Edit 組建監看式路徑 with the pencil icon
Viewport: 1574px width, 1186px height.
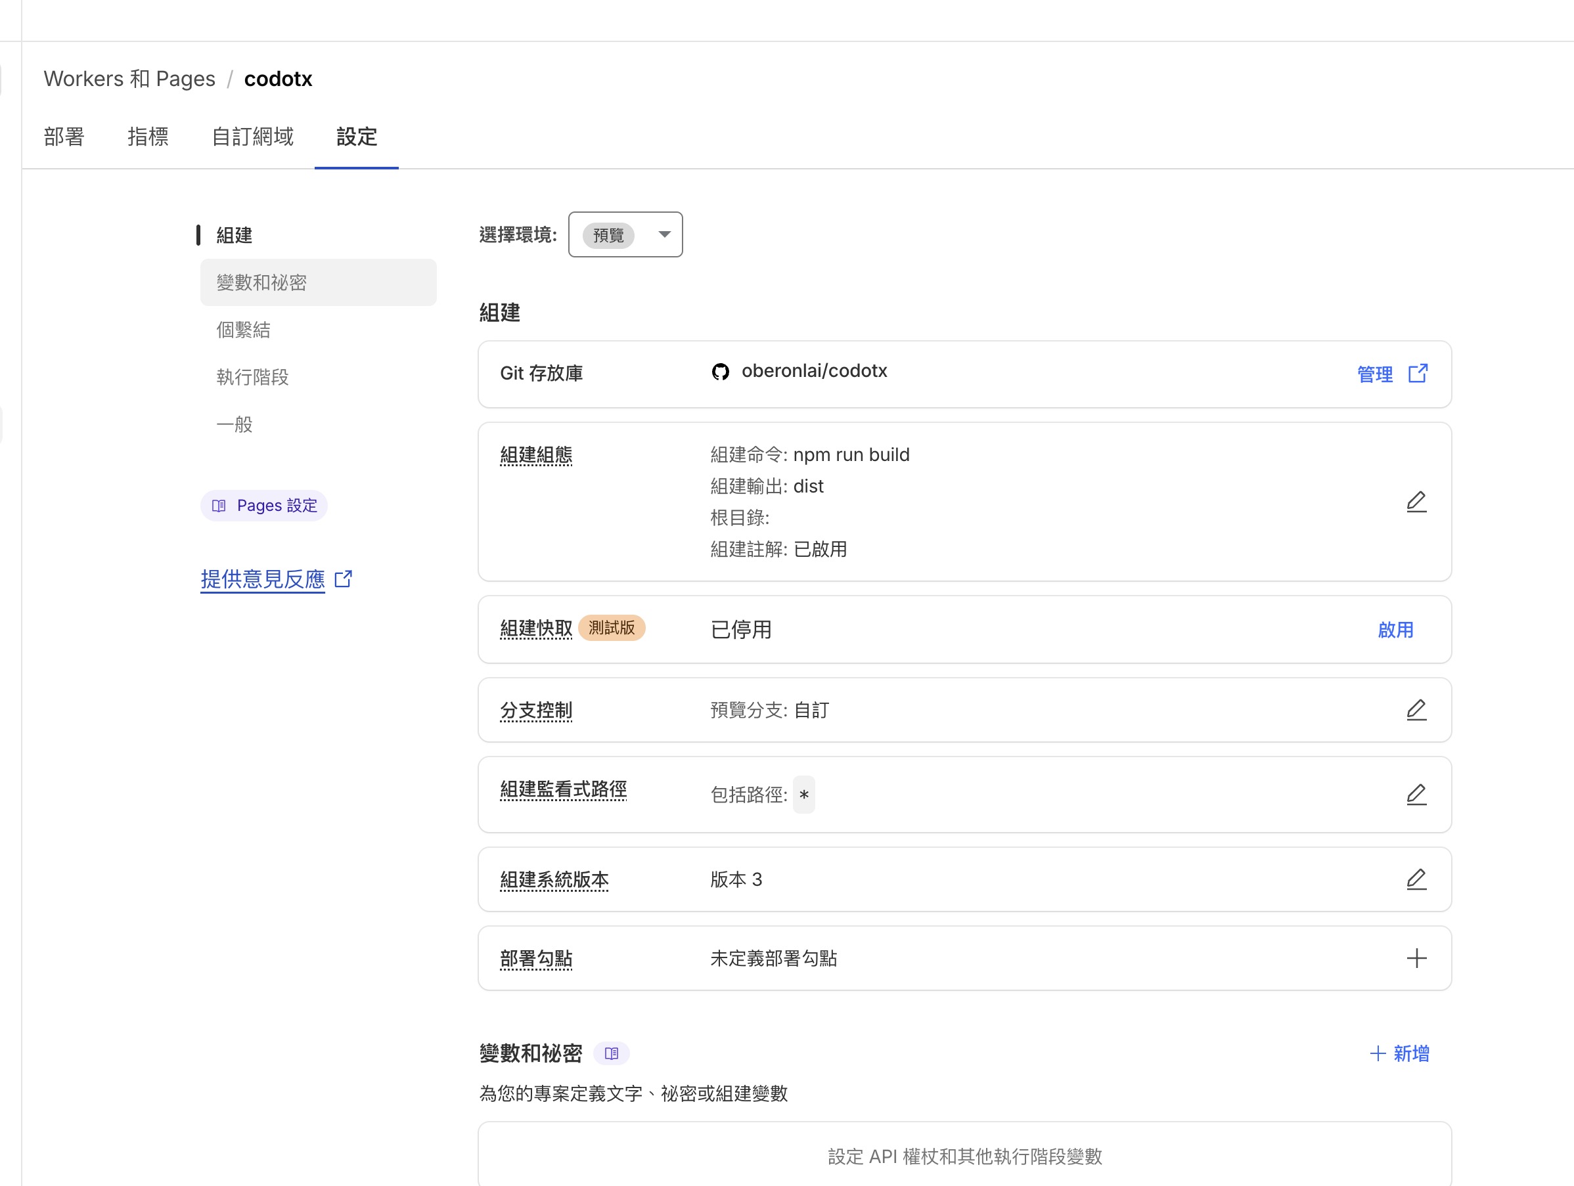(x=1417, y=795)
